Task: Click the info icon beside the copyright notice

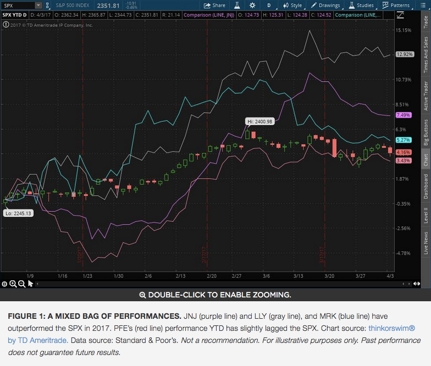Action: [x=5, y=25]
